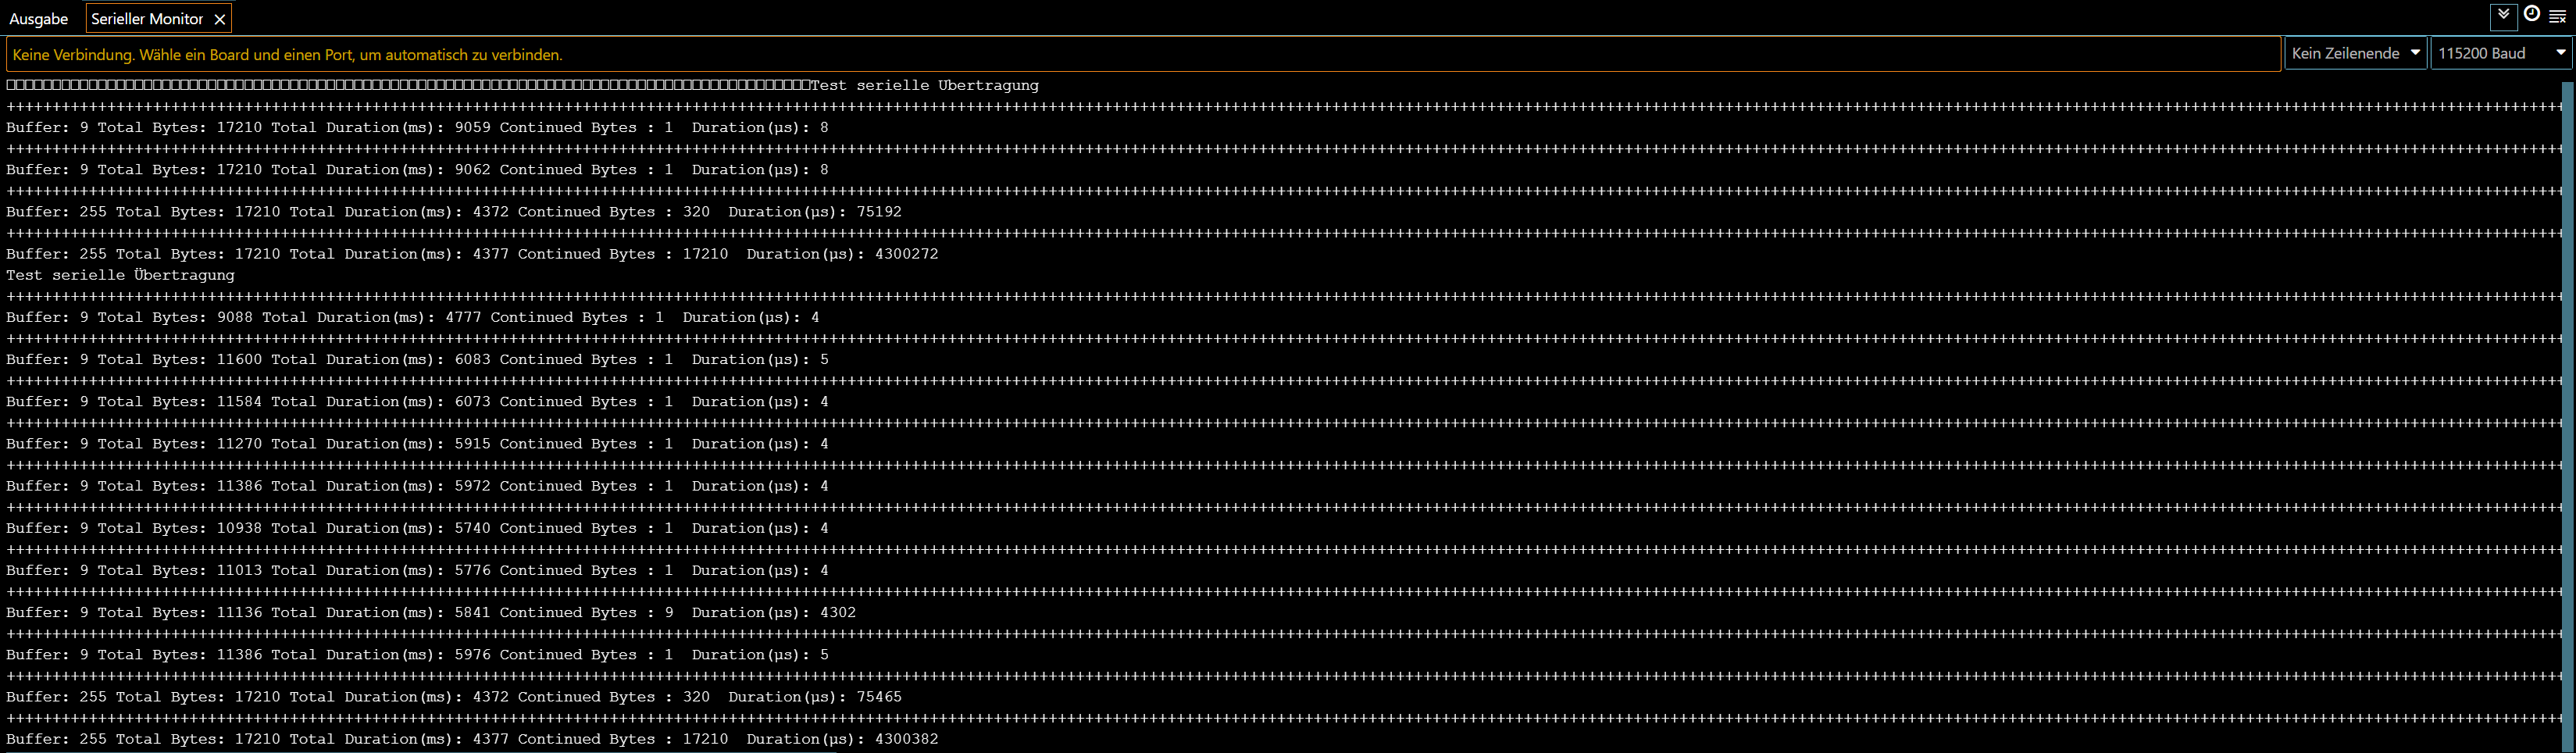The width and height of the screenshot is (2576, 753).
Task: Select the Serieller Monitor tab
Action: [x=146, y=19]
